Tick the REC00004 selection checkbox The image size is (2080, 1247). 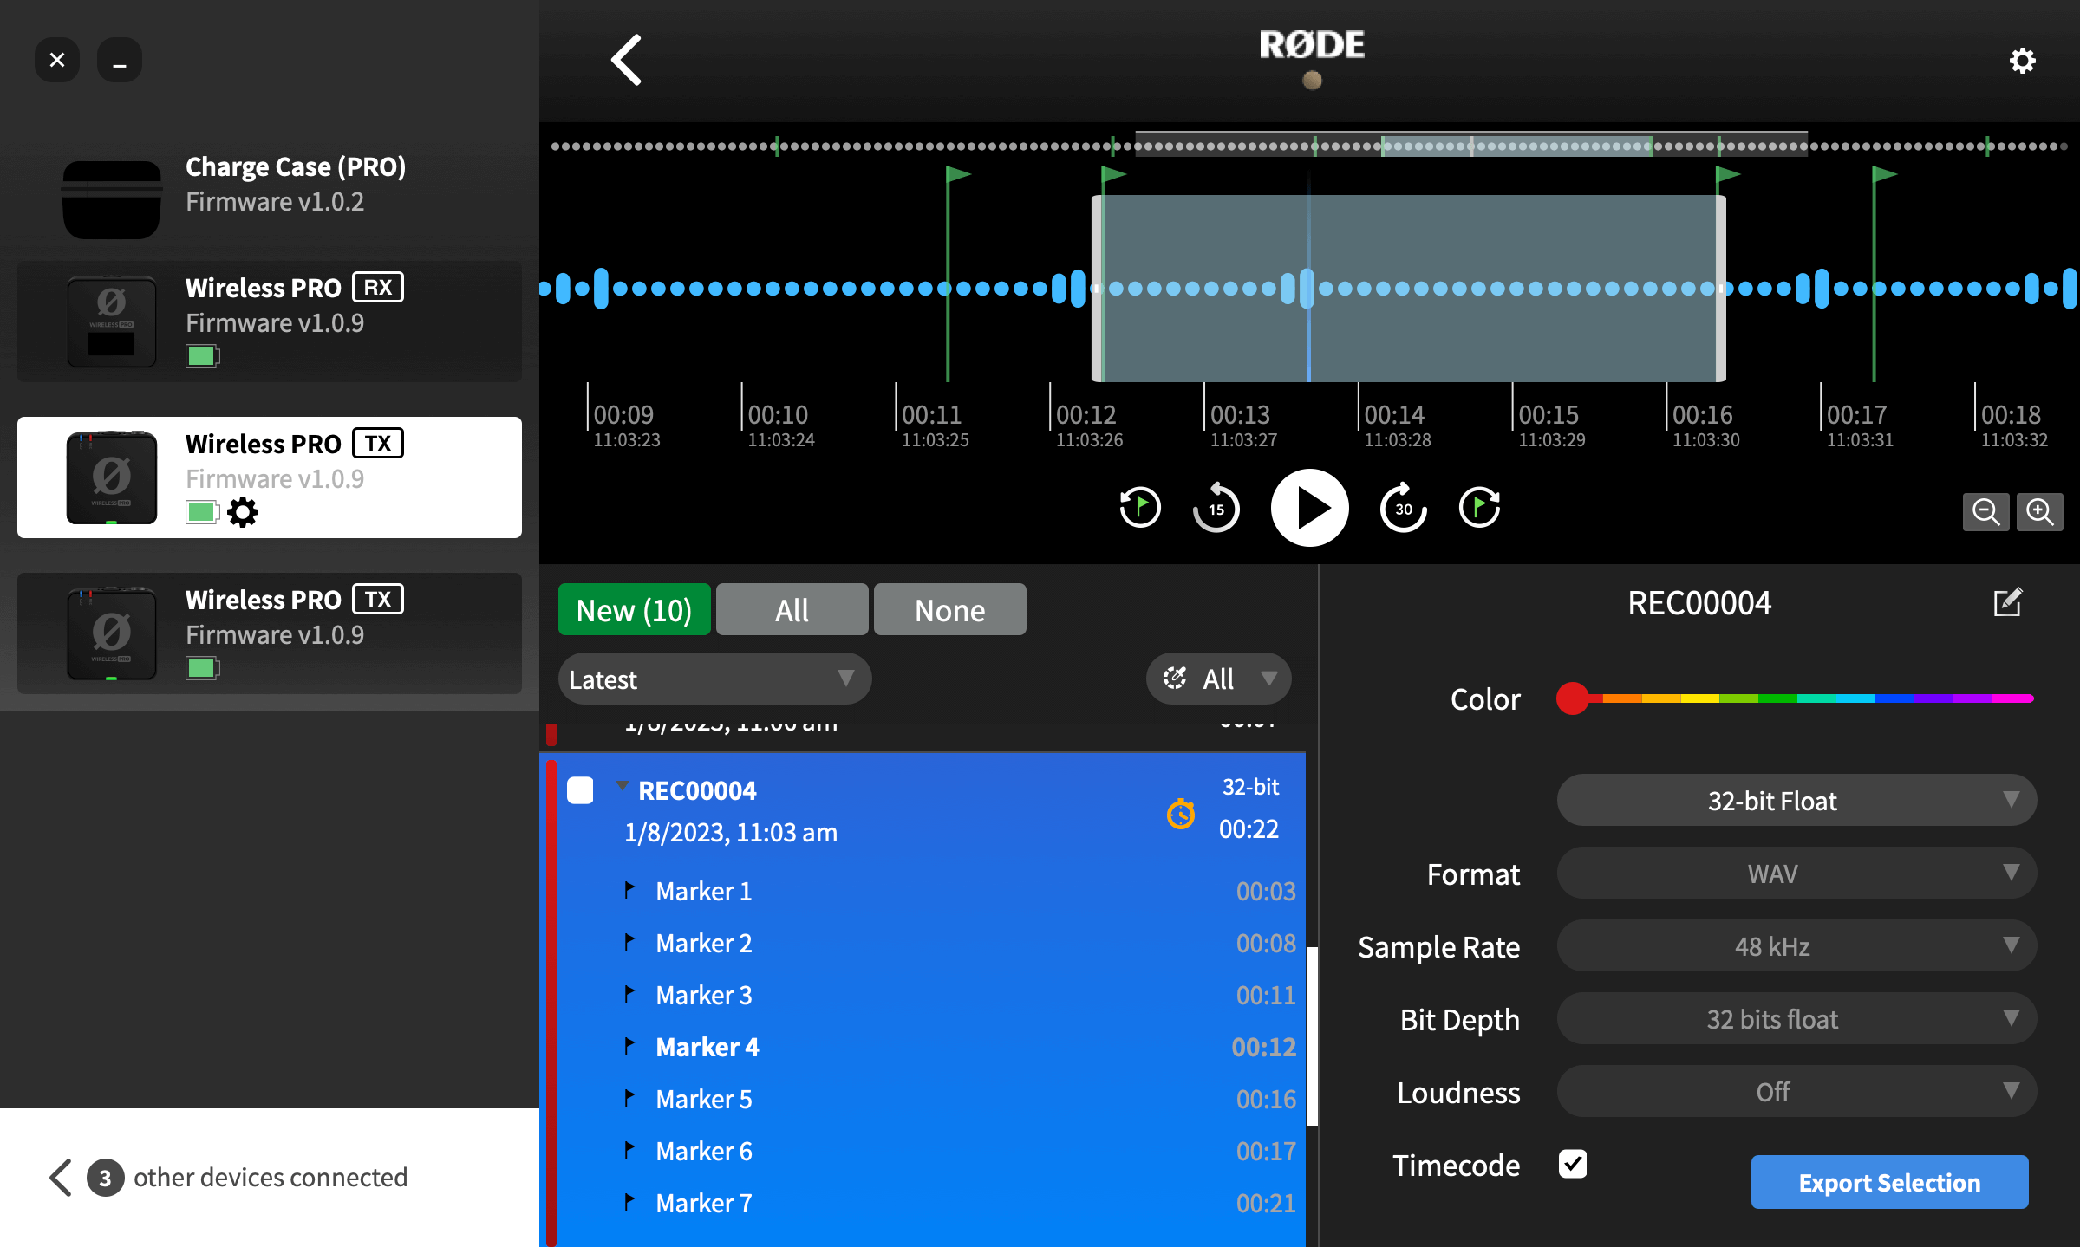tap(579, 789)
